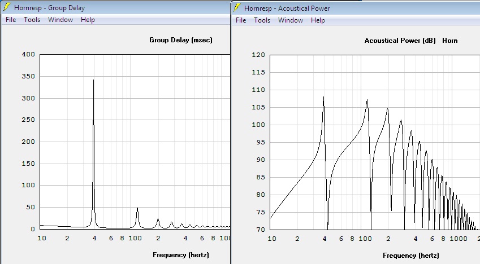Viewport: 480px width, 264px height.
Task: Click the 107 dB peak after 100 Hz in power plot
Action: click(367, 100)
